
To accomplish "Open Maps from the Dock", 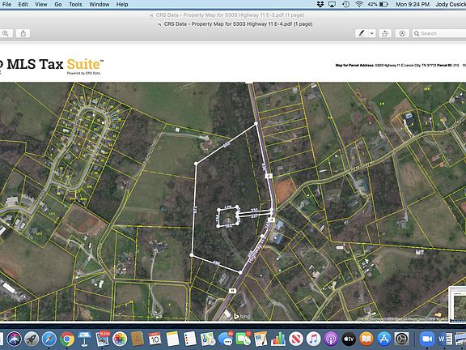I will (208, 339).
